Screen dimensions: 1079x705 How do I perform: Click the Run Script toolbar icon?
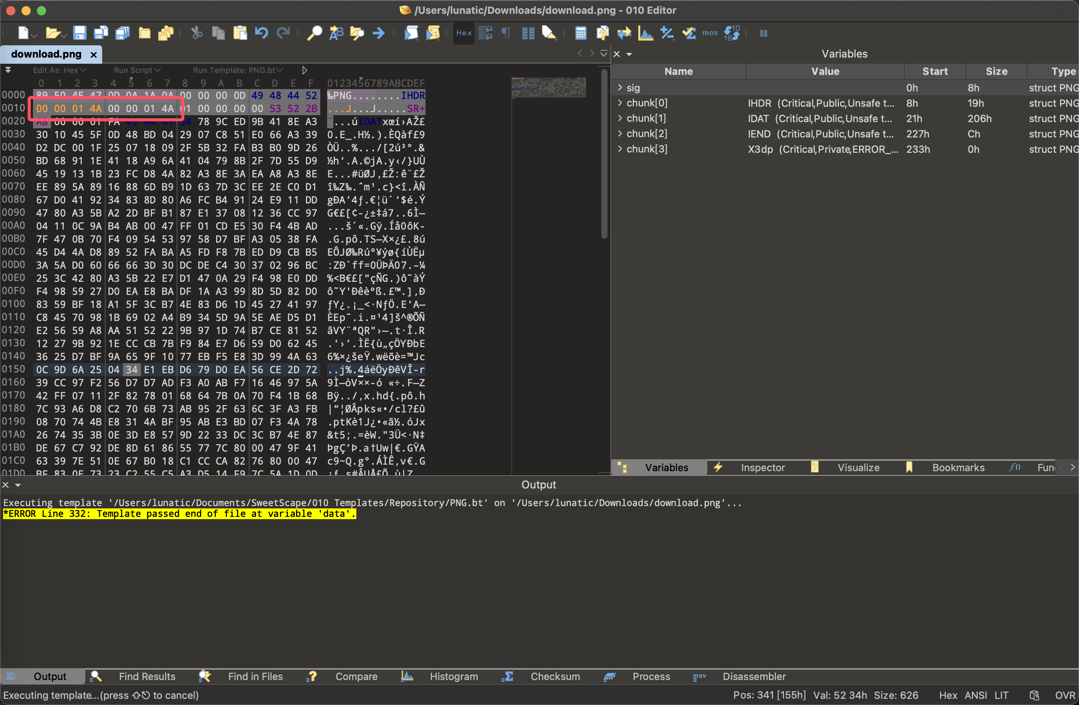coord(411,33)
